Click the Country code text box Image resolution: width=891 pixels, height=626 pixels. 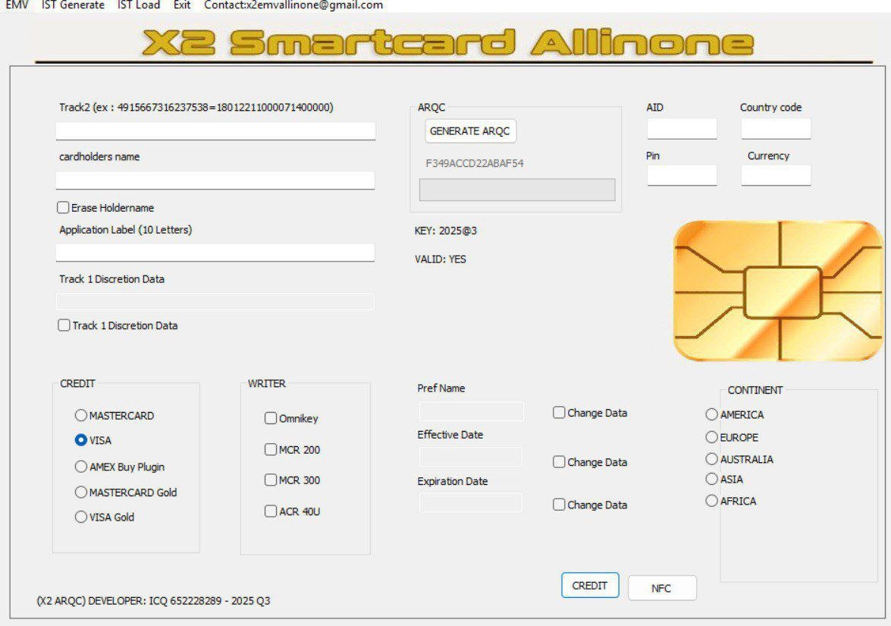(776, 129)
